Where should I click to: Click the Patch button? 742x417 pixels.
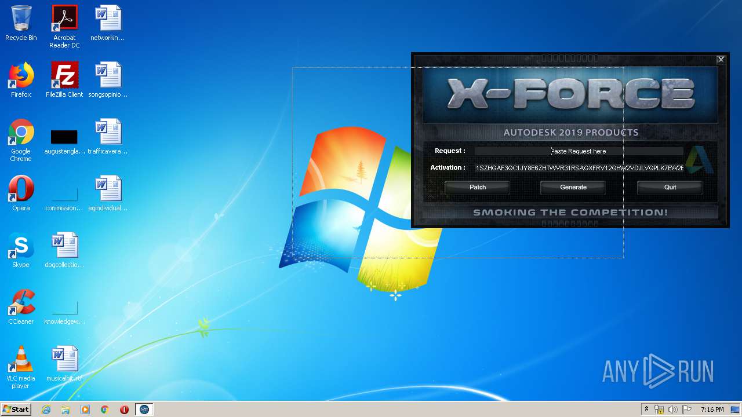tap(478, 187)
